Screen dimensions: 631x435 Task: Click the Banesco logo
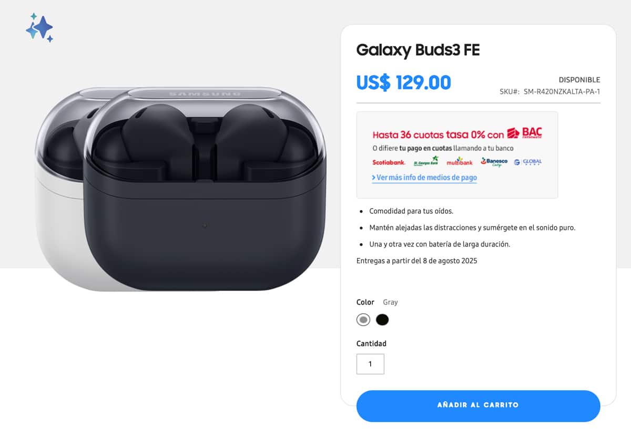coord(494,162)
